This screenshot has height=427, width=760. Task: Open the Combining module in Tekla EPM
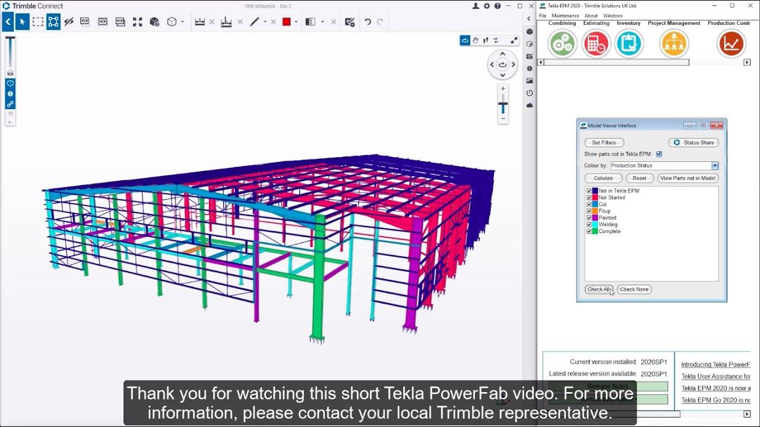[561, 43]
